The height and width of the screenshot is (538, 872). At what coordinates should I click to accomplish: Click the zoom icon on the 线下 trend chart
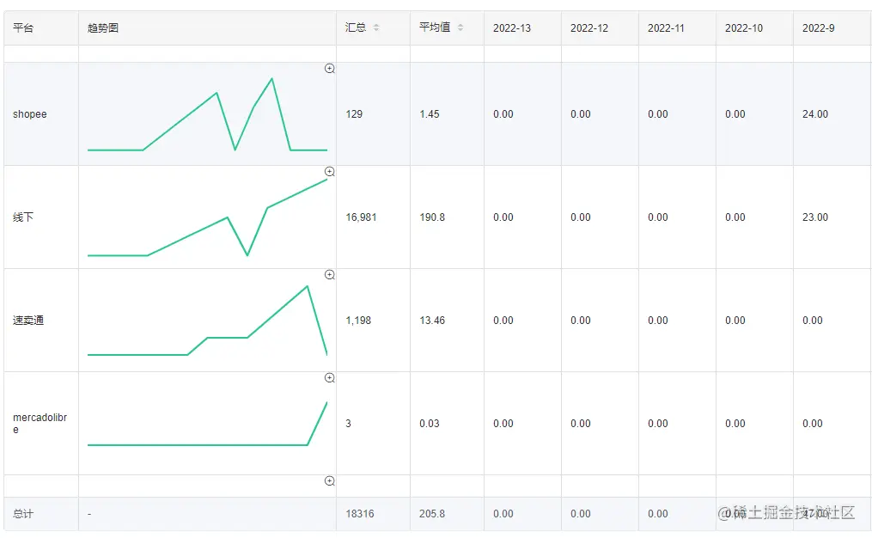330,171
